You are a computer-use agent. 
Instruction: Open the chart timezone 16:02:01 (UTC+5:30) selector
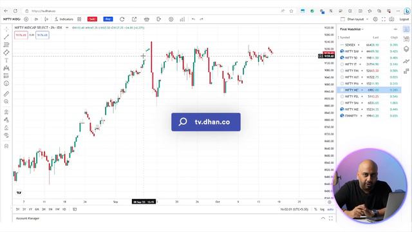tap(294, 209)
